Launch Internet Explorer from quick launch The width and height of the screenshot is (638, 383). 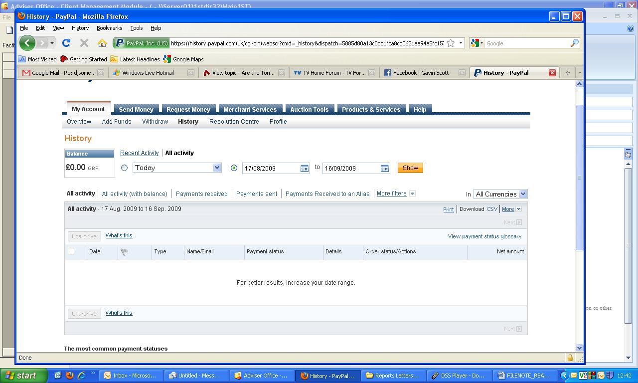pyautogui.click(x=81, y=376)
